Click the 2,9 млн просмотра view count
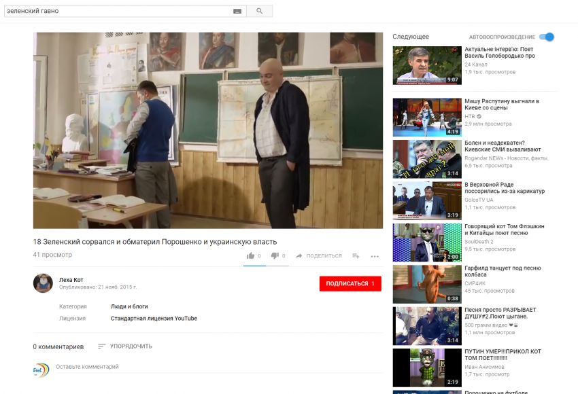The height and width of the screenshot is (394, 578). 488,124
